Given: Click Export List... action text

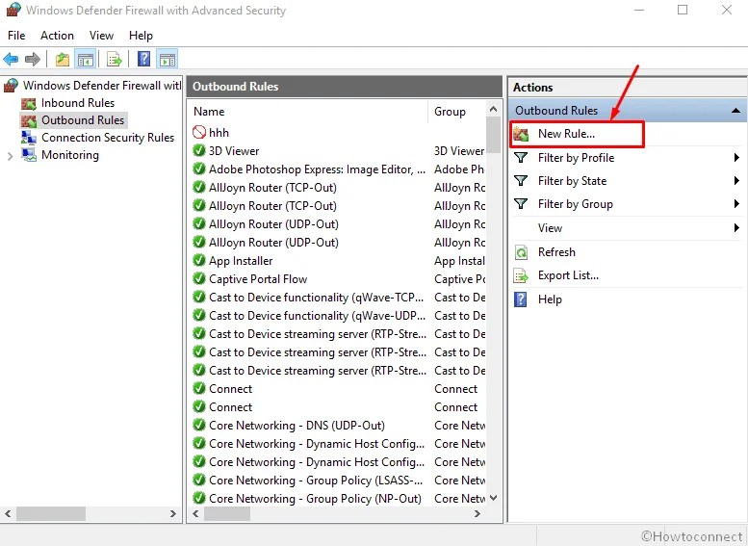Looking at the screenshot, I should 568,275.
